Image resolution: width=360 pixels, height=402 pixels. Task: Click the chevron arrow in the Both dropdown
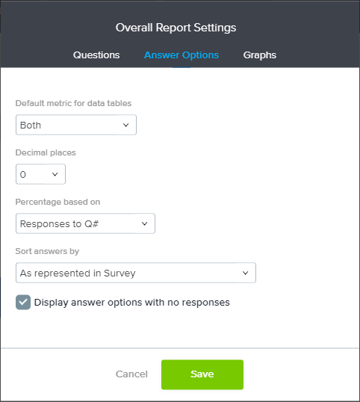click(125, 125)
